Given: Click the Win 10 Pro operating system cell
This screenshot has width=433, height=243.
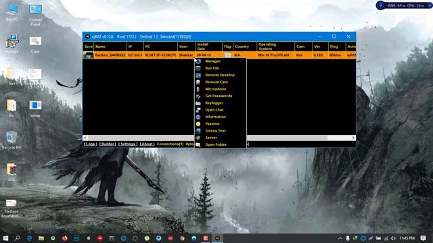Looking at the screenshot, I should point(273,55).
